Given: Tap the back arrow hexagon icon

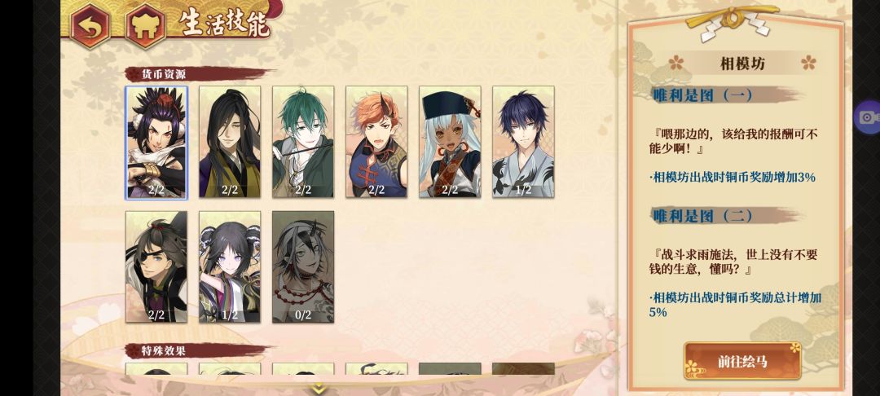Looking at the screenshot, I should point(90,24).
